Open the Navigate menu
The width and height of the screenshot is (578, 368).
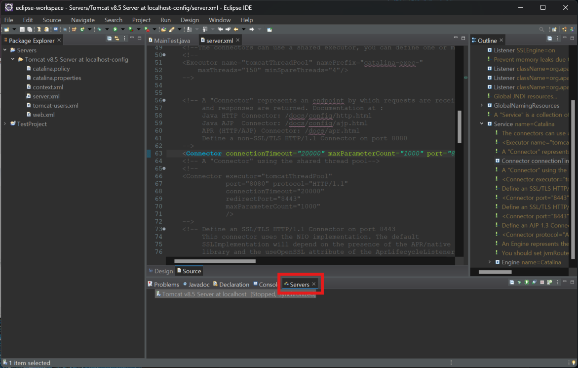coord(82,20)
